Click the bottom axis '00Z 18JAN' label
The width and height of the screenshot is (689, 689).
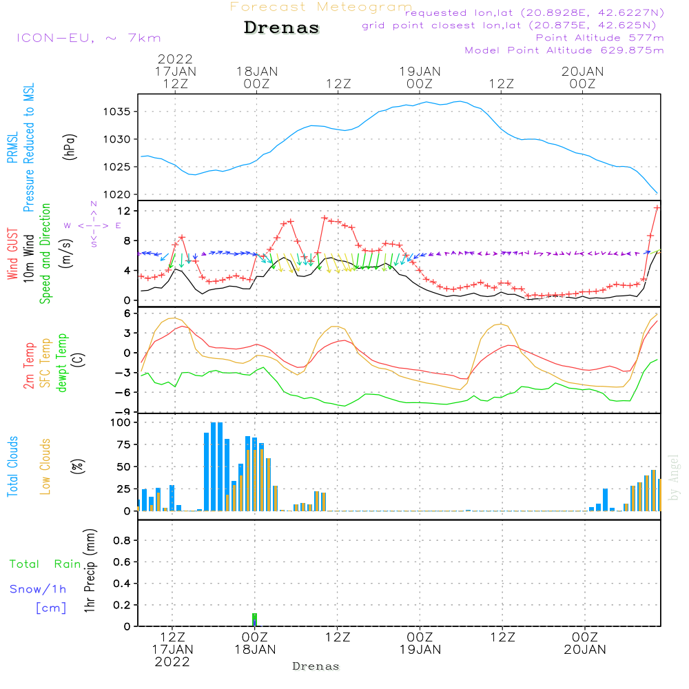tap(255, 644)
